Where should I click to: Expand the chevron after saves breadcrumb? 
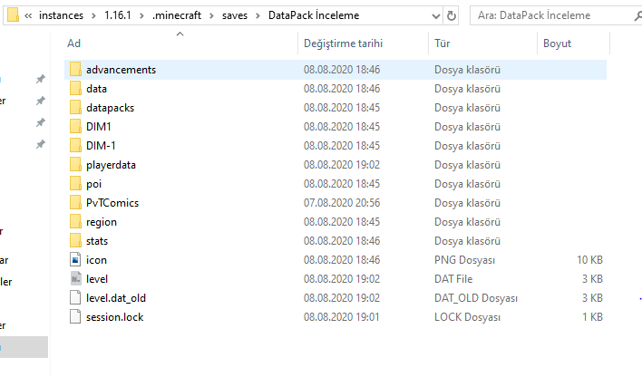coord(258,15)
